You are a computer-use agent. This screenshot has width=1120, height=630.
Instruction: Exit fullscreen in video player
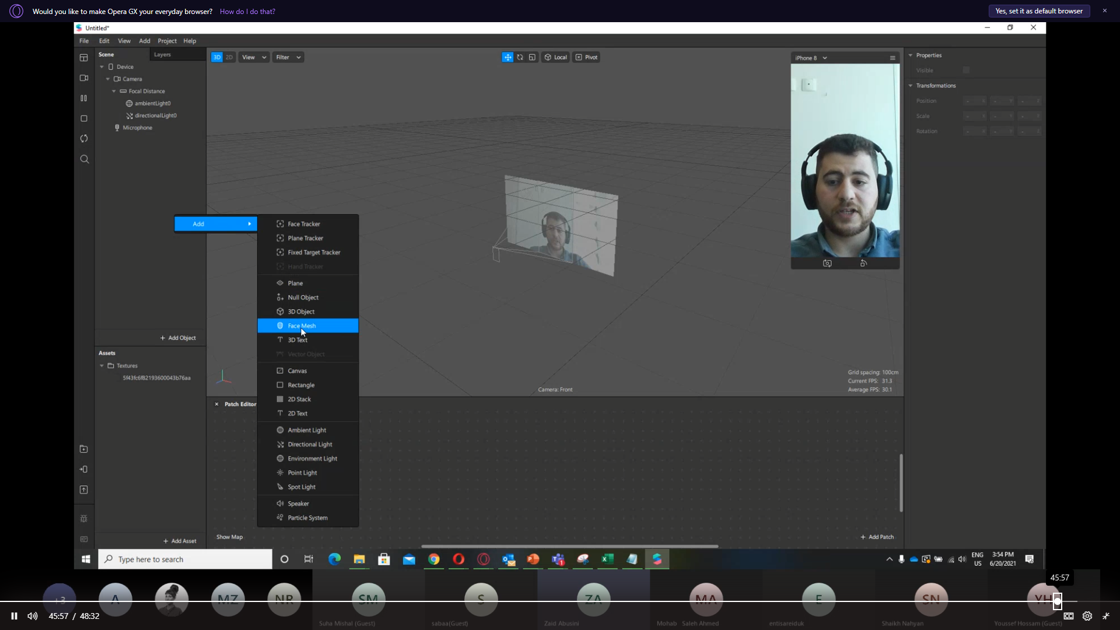1106,616
